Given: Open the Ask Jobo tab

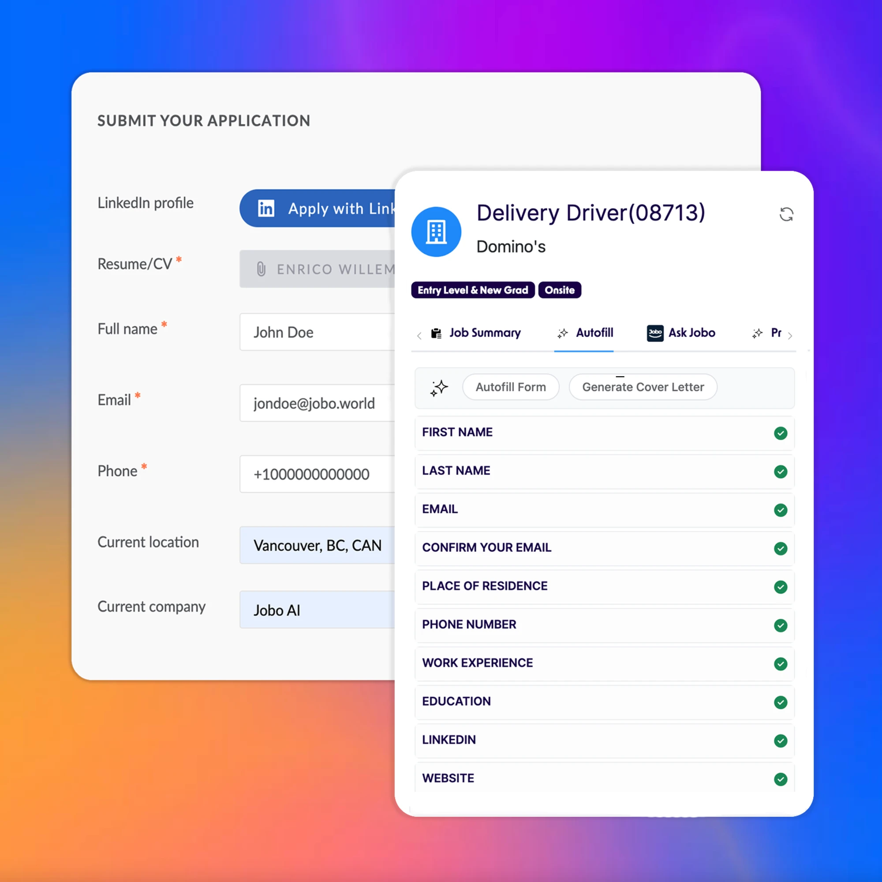Looking at the screenshot, I should [x=691, y=333].
